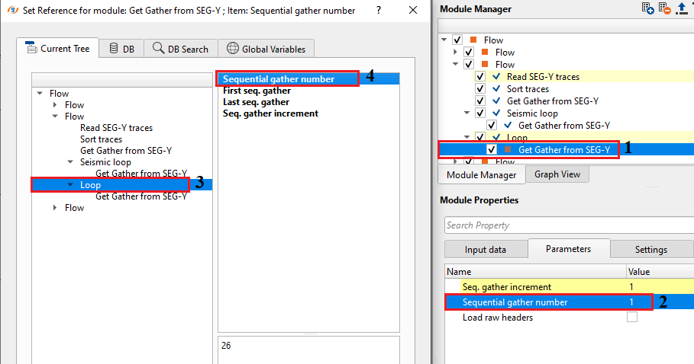Click the blue checkmark status icon beside Seismic loop
The height and width of the screenshot is (364, 694).
coord(496,113)
